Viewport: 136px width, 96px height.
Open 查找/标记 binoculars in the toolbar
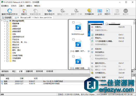pos(50,11)
